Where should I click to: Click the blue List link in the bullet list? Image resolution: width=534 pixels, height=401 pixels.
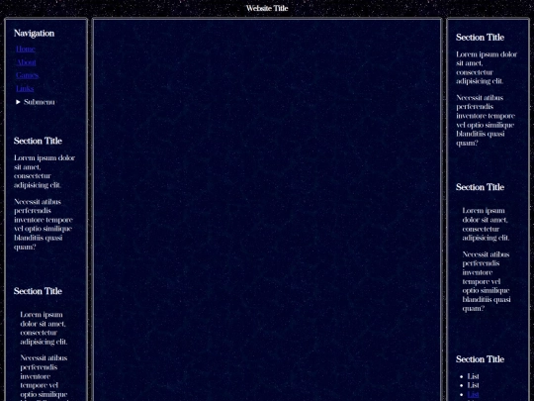[x=473, y=394]
